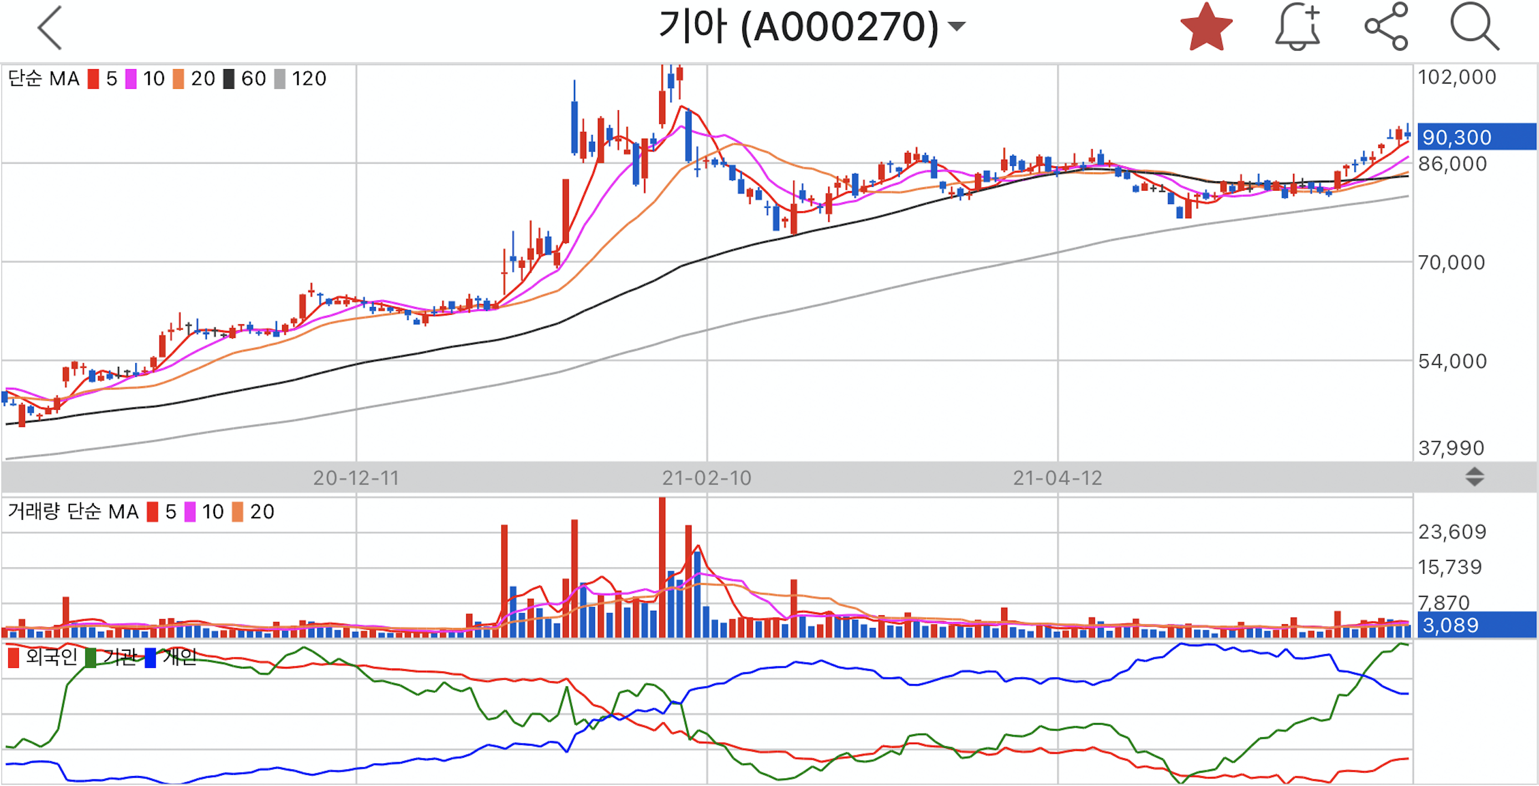Click the red 5-day MA swatch

pos(93,79)
